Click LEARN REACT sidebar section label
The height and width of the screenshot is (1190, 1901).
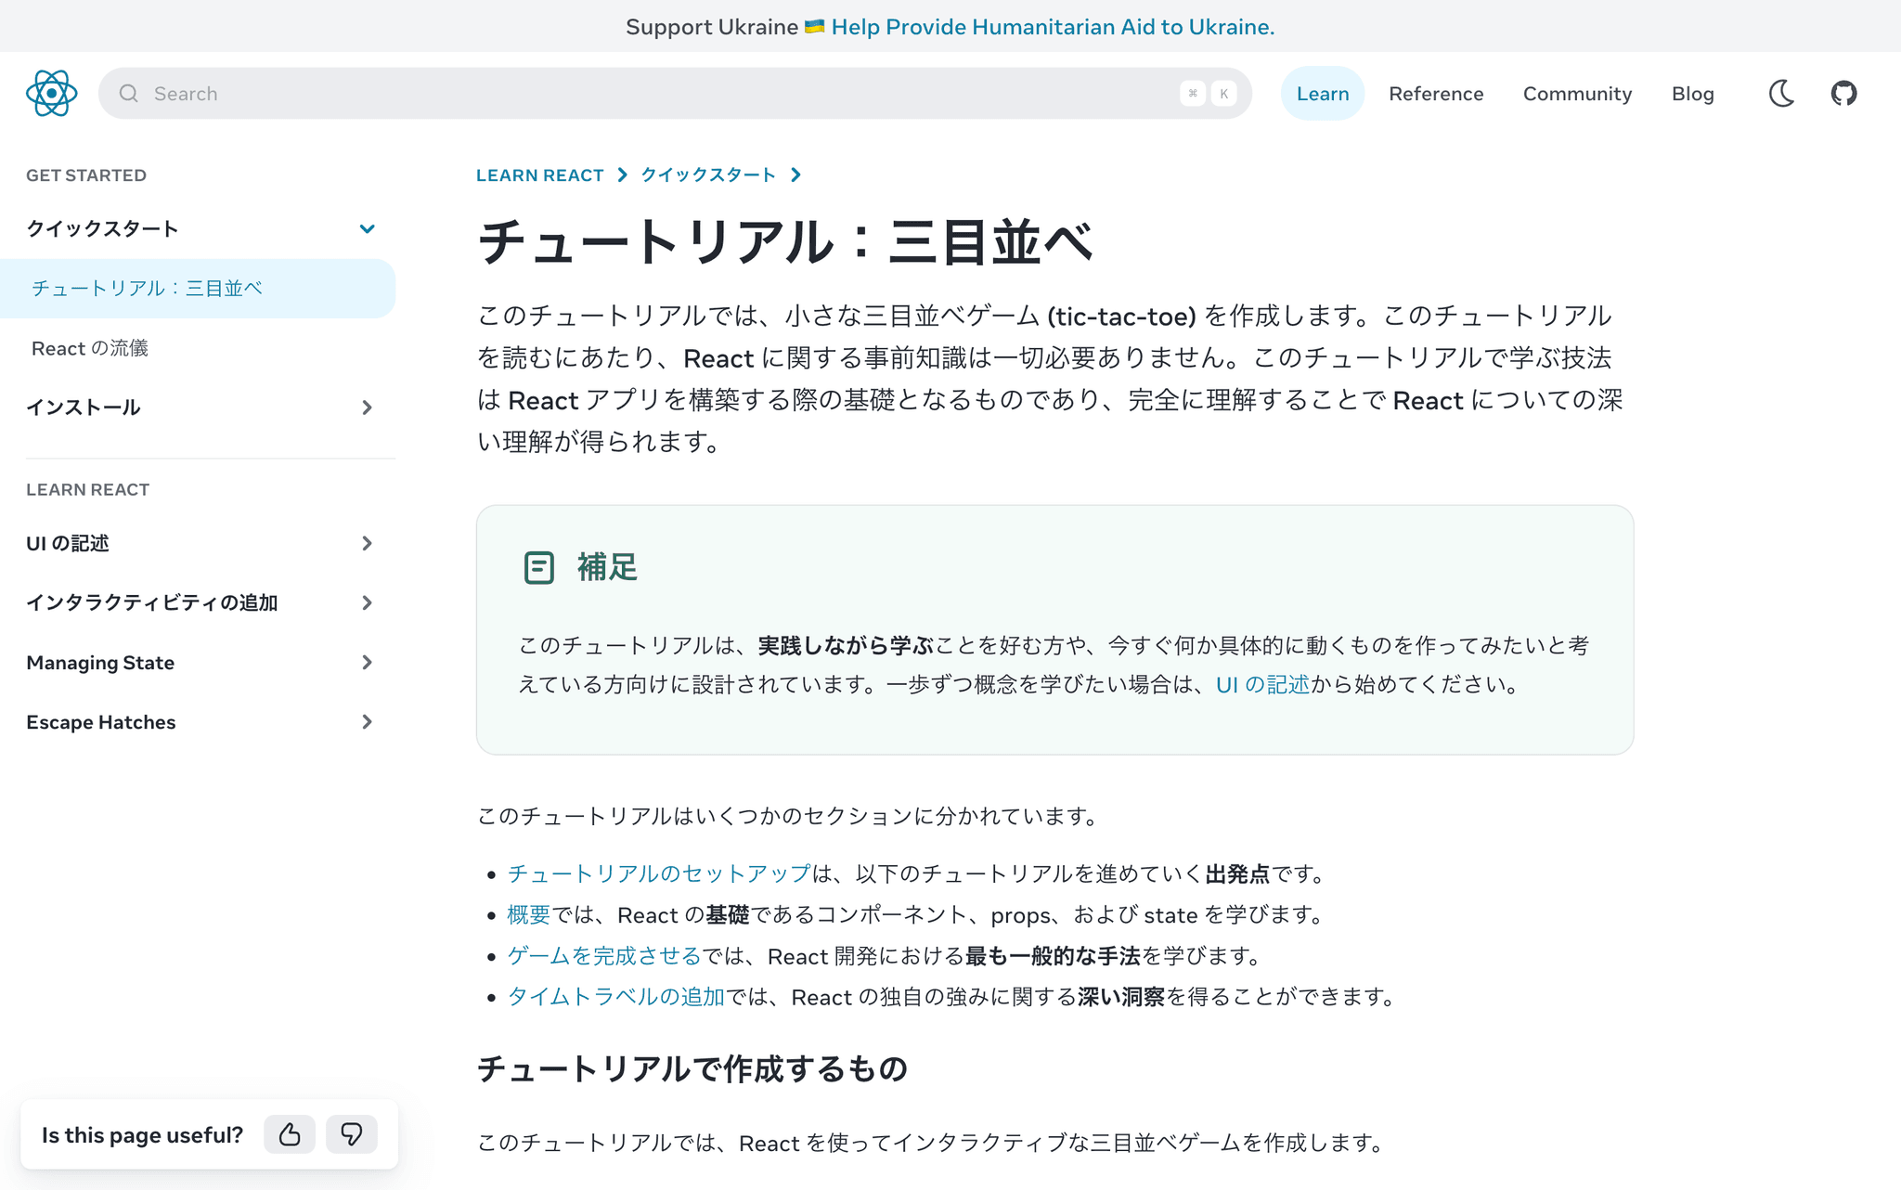pyautogui.click(x=87, y=489)
